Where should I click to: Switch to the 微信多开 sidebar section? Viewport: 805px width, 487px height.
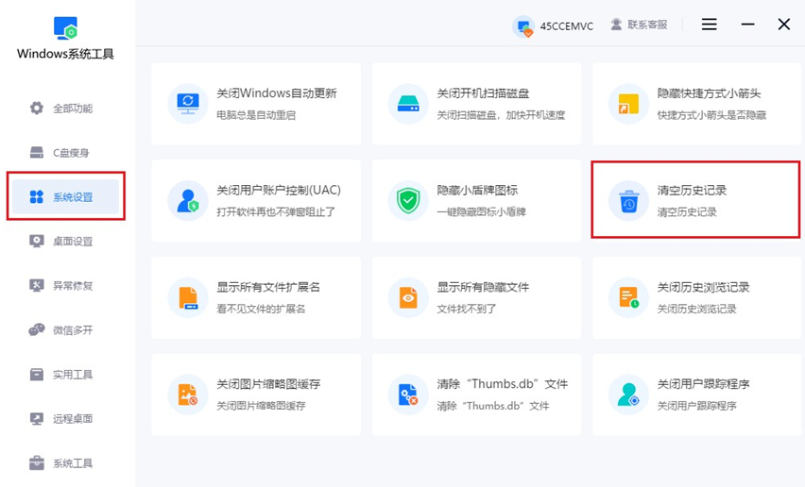click(x=66, y=330)
